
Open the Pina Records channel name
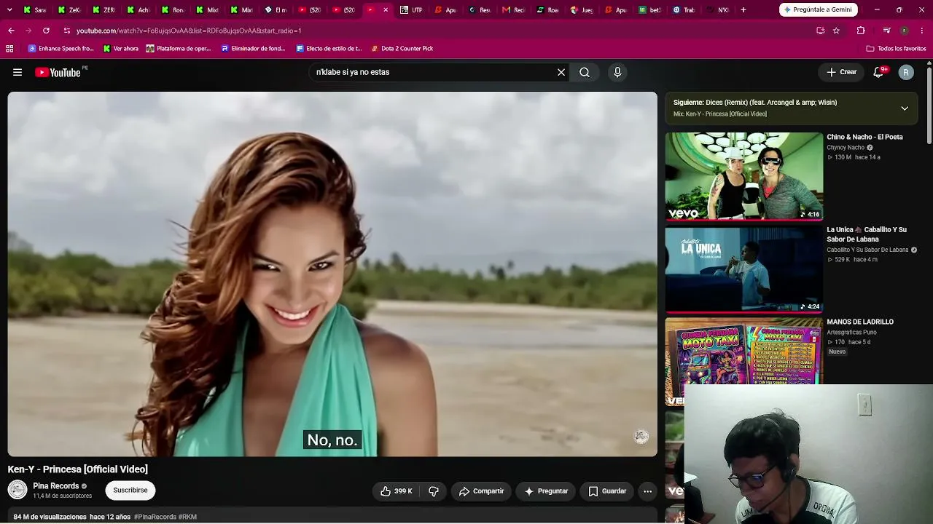[56, 486]
